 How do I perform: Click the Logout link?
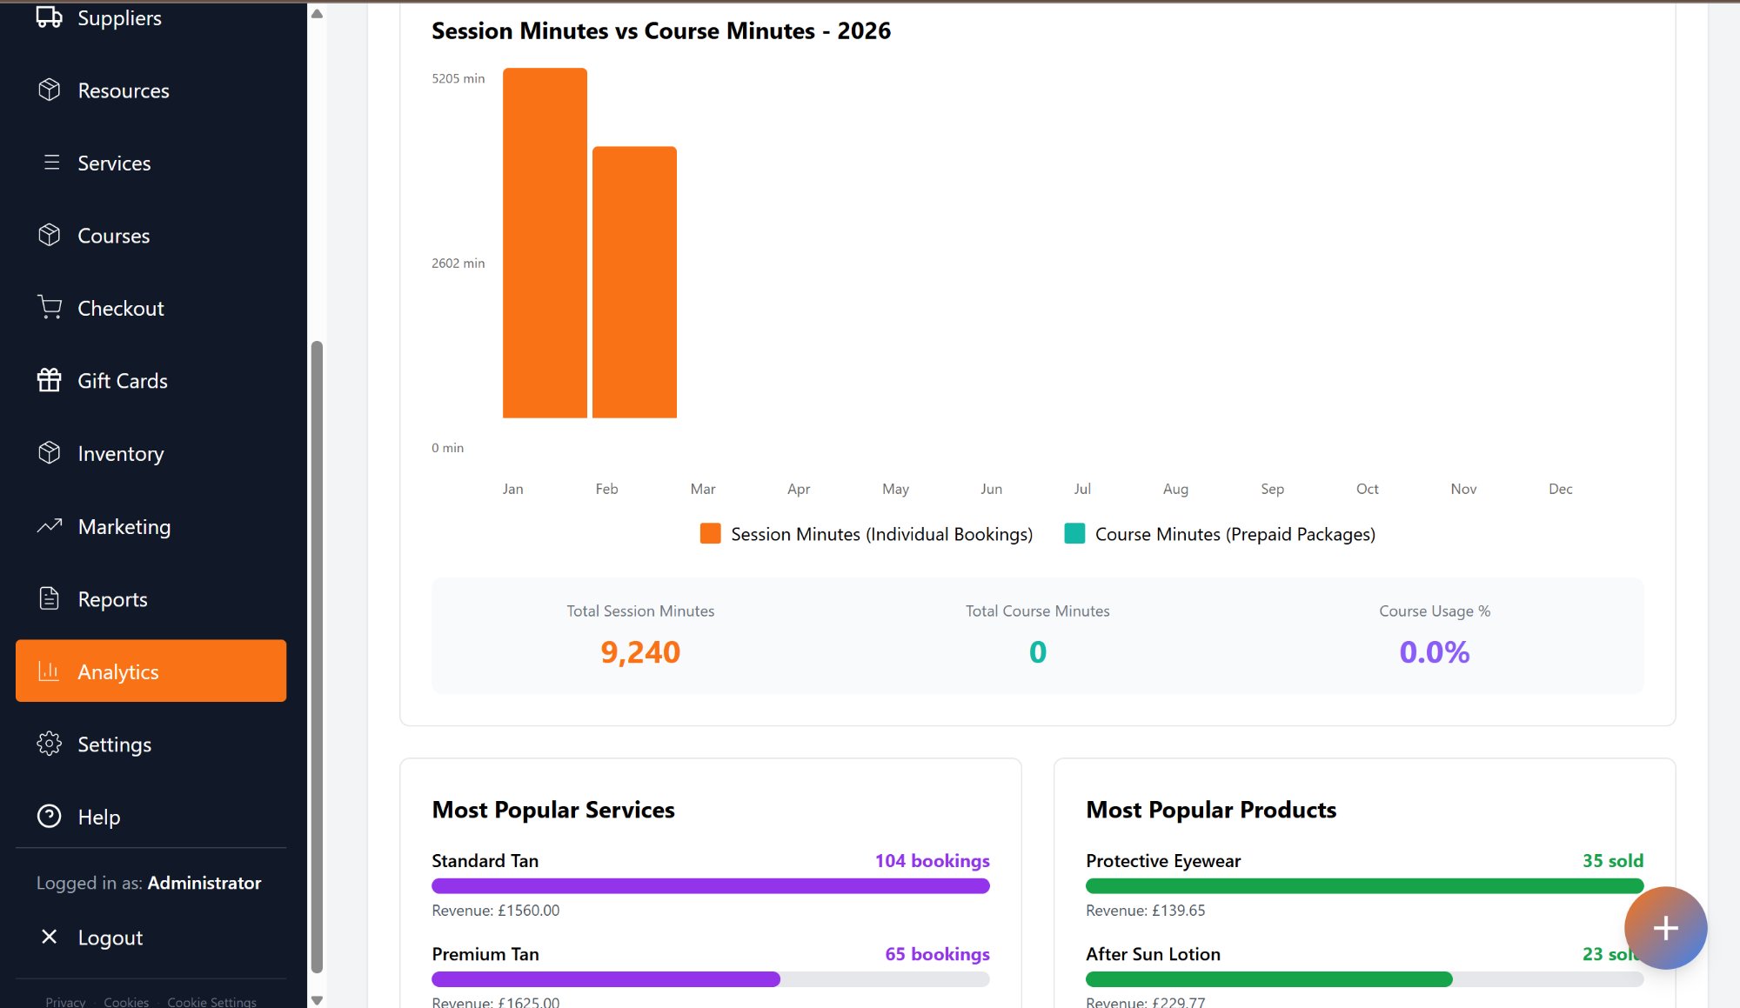click(110, 937)
